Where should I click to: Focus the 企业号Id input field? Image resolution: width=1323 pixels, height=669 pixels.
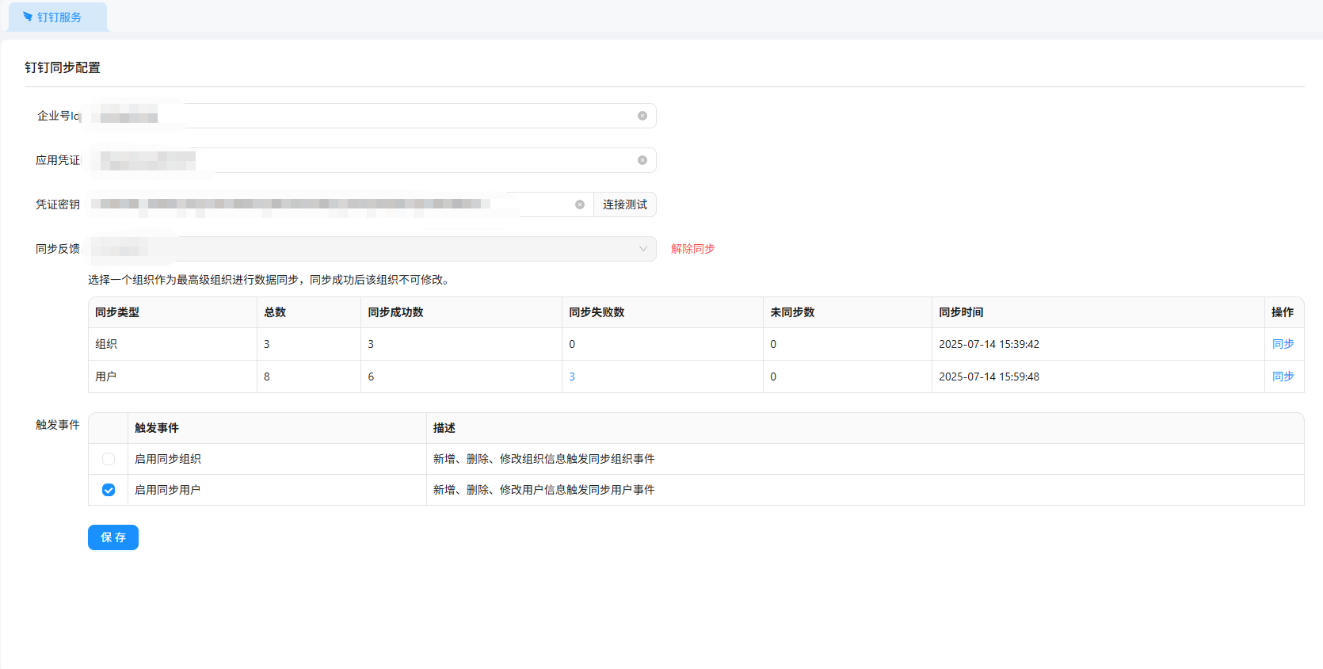(396, 116)
